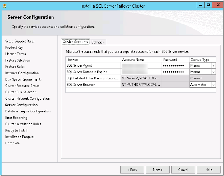Click the SQL Server setup icon in title bar
224x176 pixels.
pyautogui.click(x=4, y=6)
